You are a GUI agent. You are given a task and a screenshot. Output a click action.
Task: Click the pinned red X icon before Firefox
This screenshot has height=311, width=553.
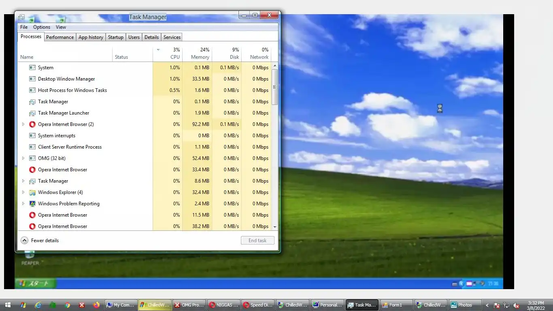pos(82,305)
